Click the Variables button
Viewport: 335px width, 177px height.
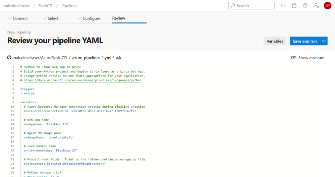(x=275, y=41)
